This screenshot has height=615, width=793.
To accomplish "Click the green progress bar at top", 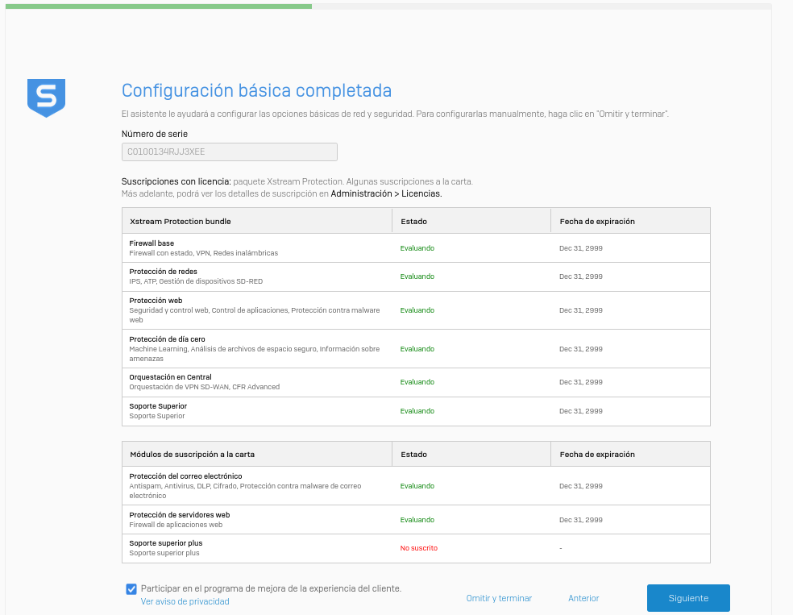I will (x=158, y=6).
